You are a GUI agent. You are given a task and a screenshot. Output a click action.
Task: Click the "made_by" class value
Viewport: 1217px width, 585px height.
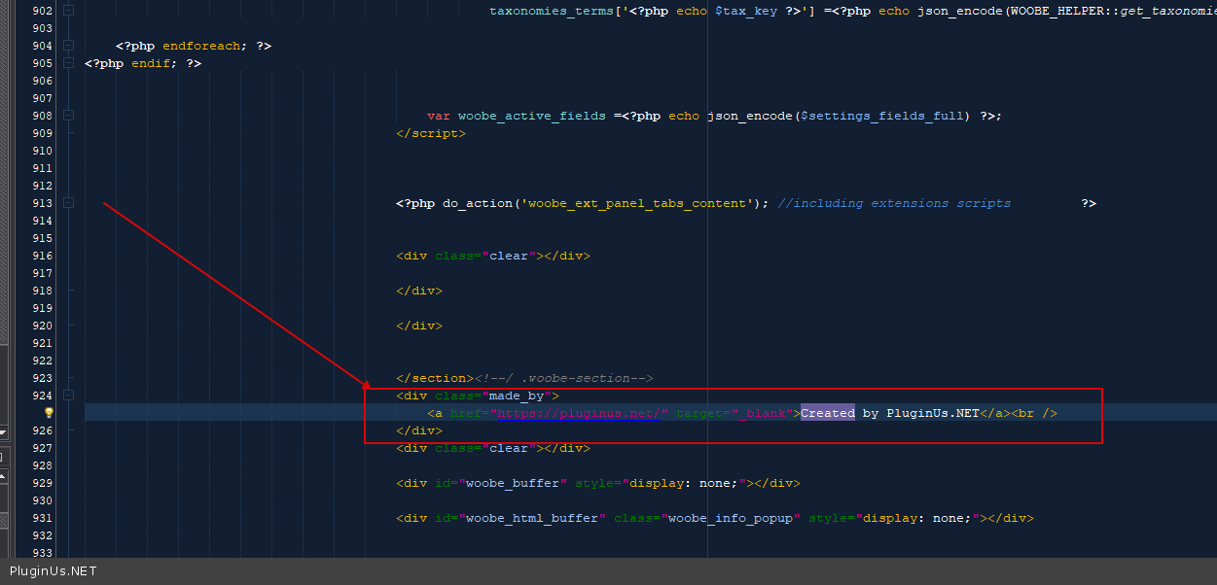(x=519, y=396)
